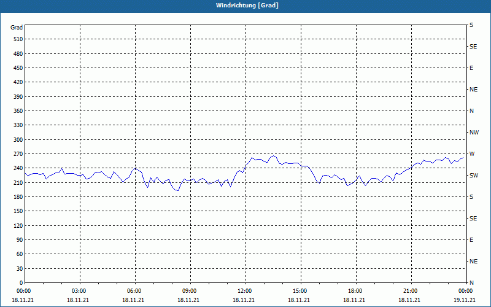Click the 'Windrichtung [Grad]' chart title
Screen dimensions: 491x307
point(247,6)
